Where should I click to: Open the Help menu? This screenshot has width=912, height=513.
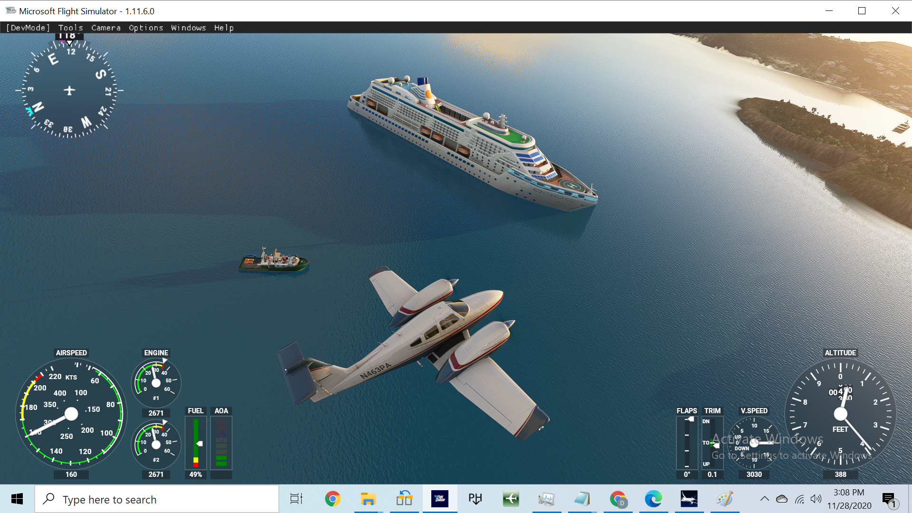(x=224, y=28)
